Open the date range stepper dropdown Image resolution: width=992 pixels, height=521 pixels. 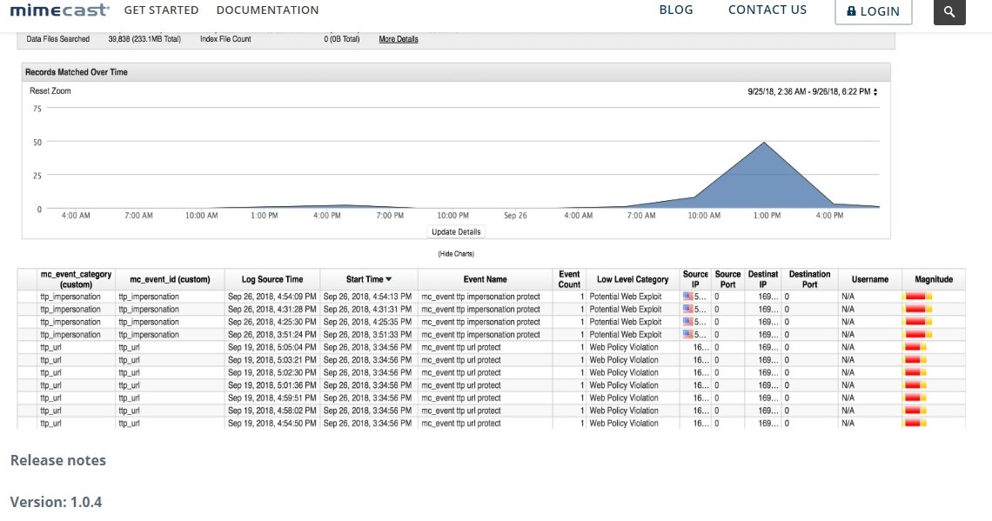coord(875,91)
